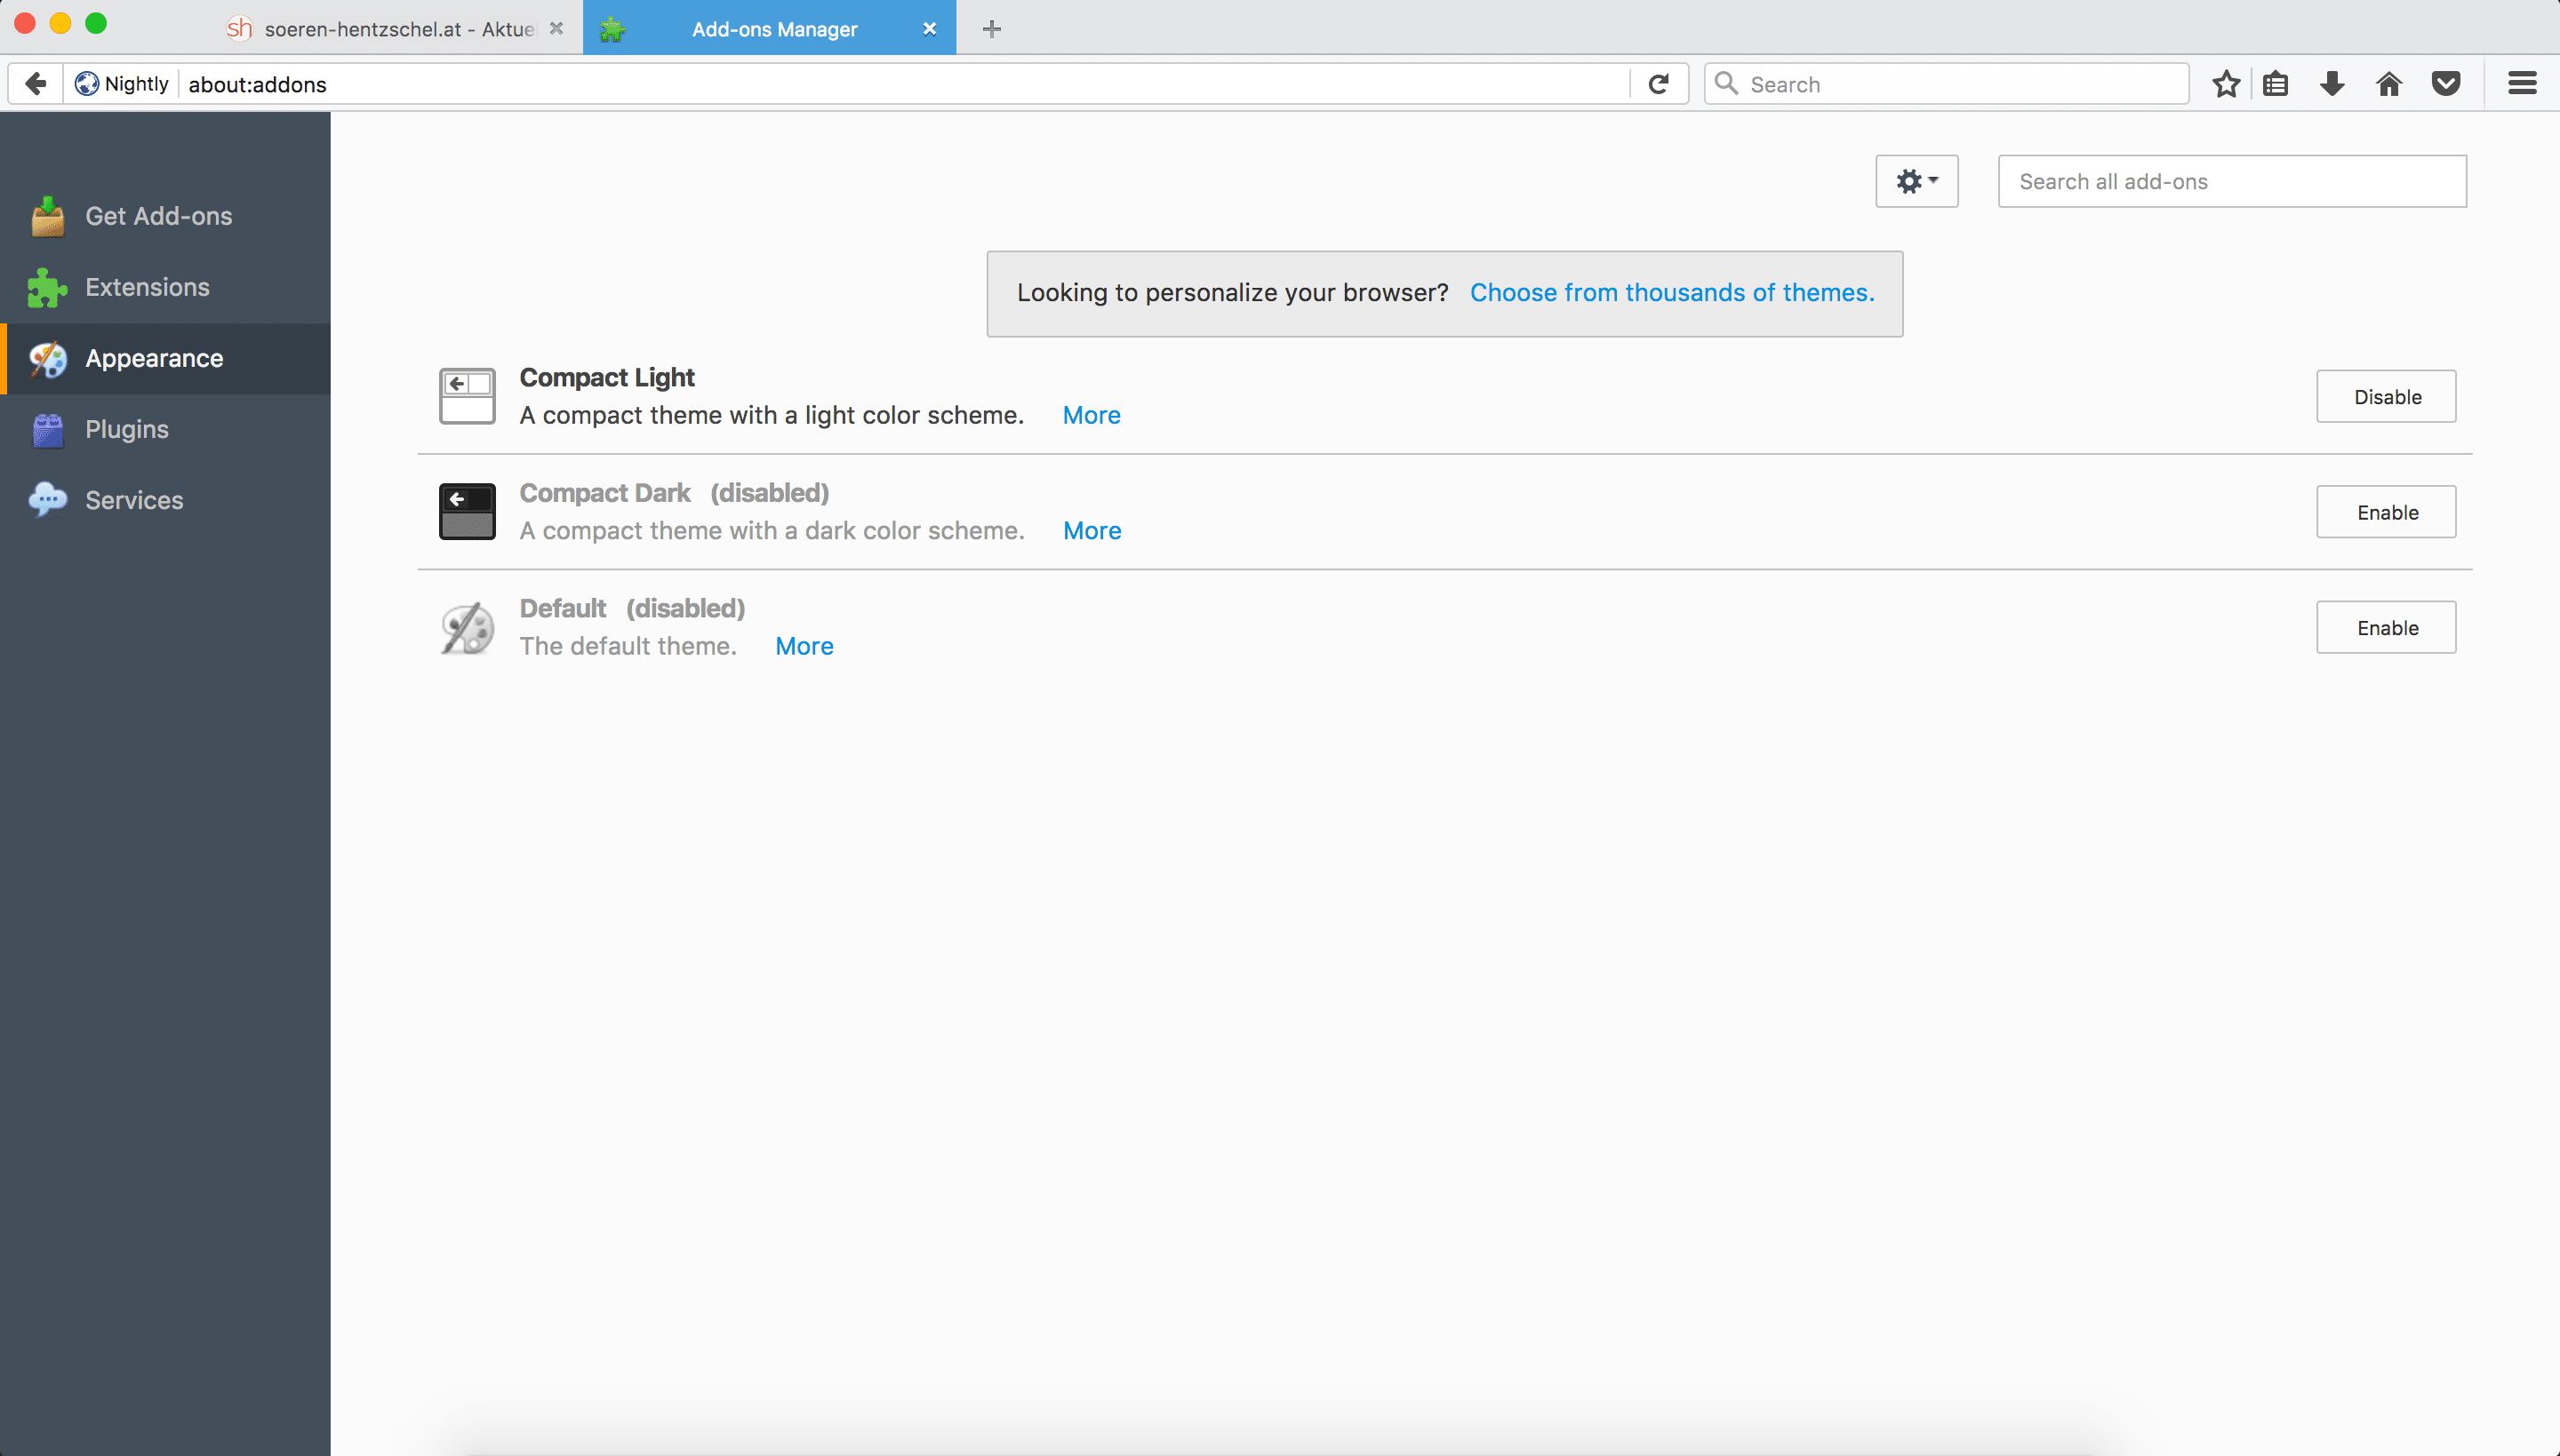This screenshot has height=1456, width=2560.
Task: Open the bookmarks list icon
Action: (x=2276, y=84)
